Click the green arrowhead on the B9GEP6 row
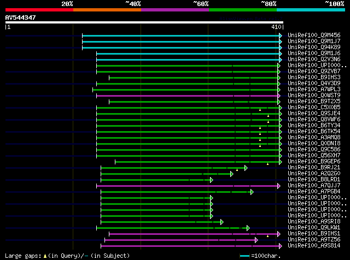Screen dimensions: 350x260 tap(281, 162)
